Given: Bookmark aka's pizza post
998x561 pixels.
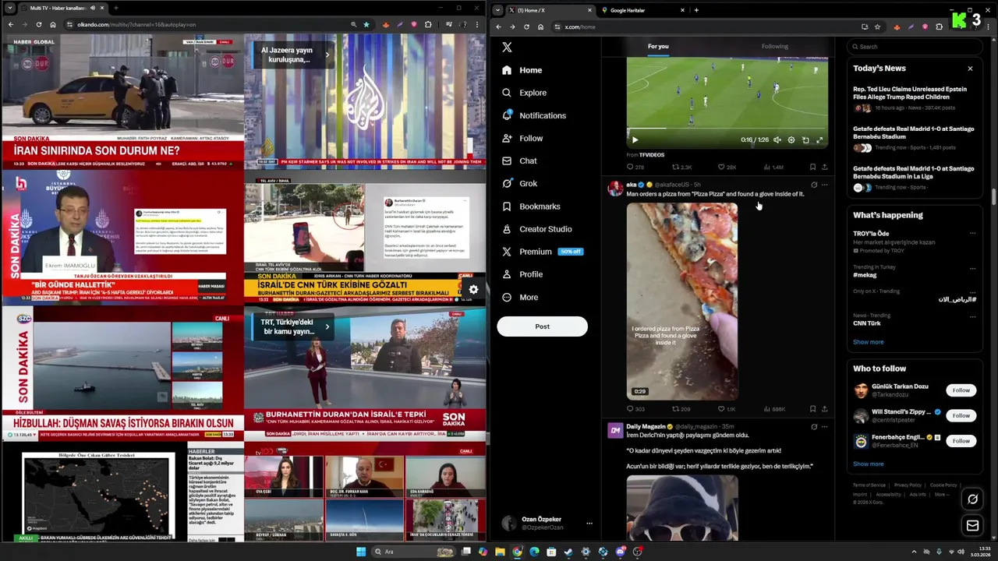Looking at the screenshot, I should click(812, 409).
